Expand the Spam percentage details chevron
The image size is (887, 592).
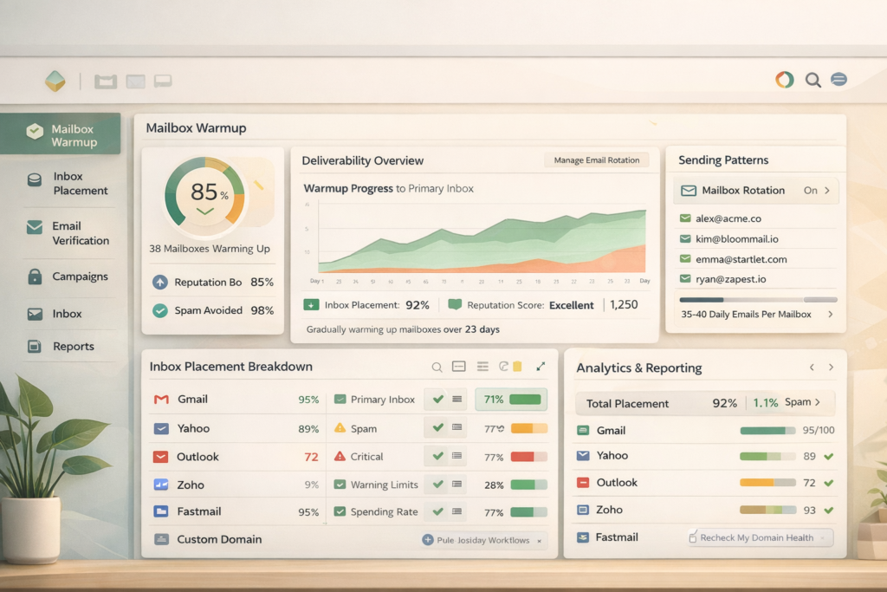[x=816, y=403]
